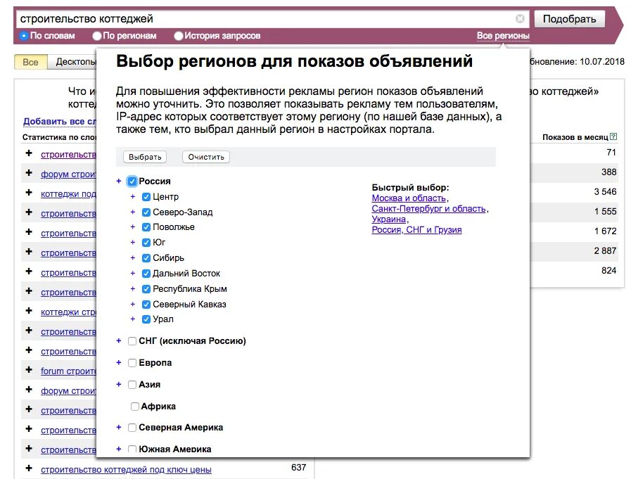Open the коттеджи под keyword link
Screen dimensions: 638x479
(68, 193)
